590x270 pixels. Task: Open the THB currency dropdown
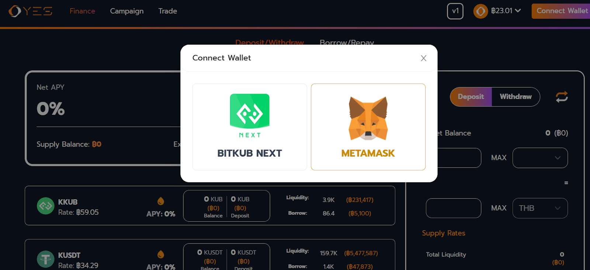click(x=540, y=208)
